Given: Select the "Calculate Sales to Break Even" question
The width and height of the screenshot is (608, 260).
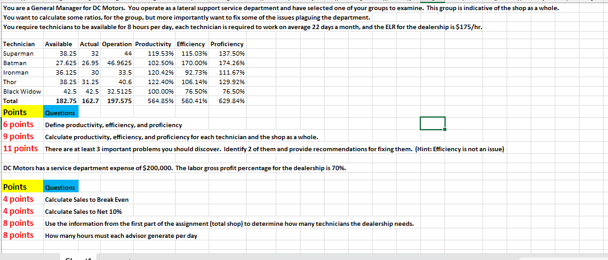Looking at the screenshot, I should point(87,200).
